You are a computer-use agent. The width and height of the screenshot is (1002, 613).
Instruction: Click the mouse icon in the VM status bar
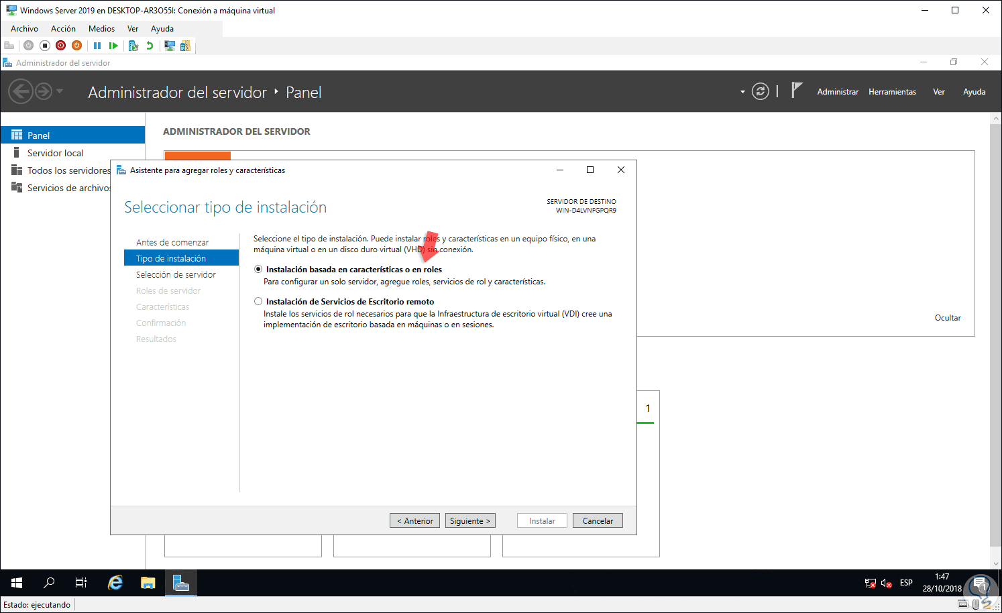tap(976, 604)
